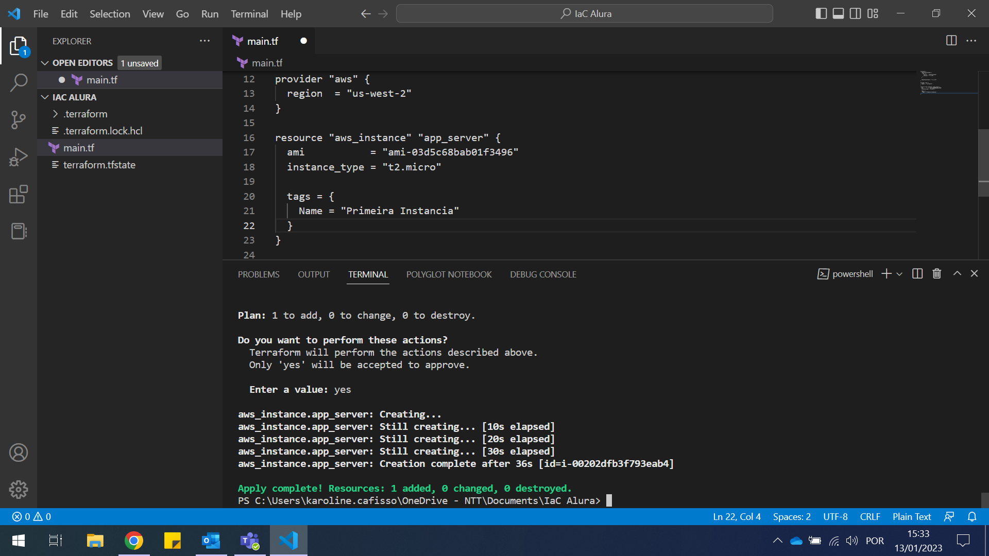Change indentation Spaces: 2
This screenshot has width=989, height=556.
[x=792, y=516]
